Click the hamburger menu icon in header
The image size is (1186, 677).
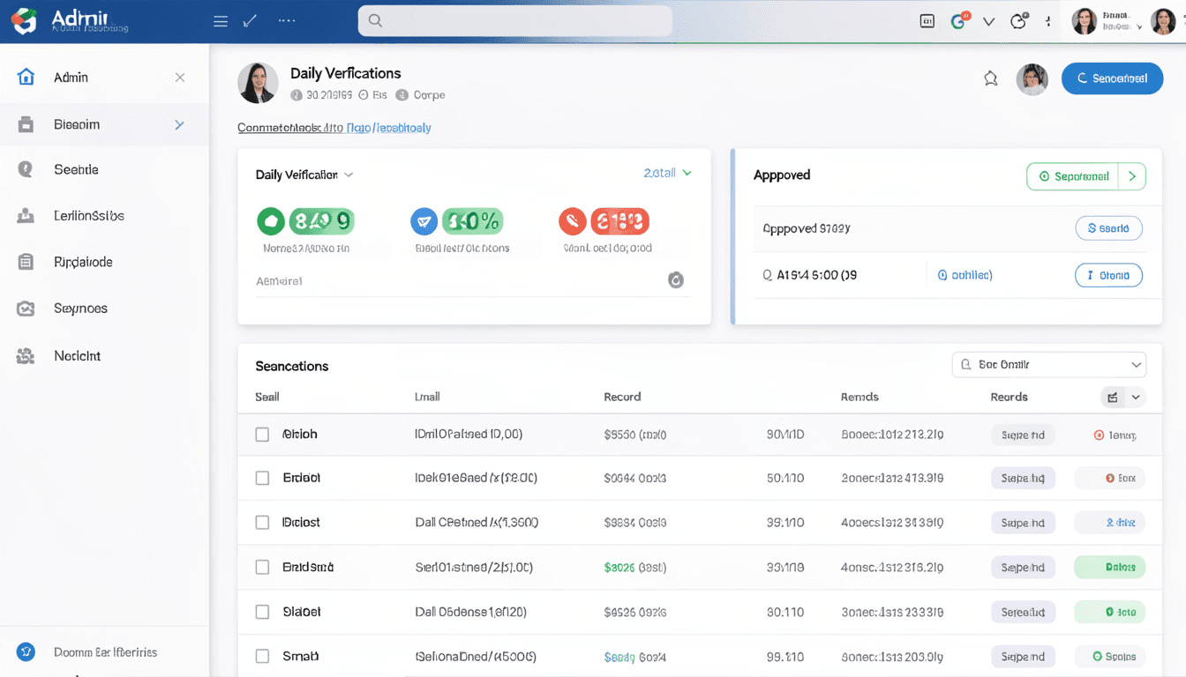[221, 21]
